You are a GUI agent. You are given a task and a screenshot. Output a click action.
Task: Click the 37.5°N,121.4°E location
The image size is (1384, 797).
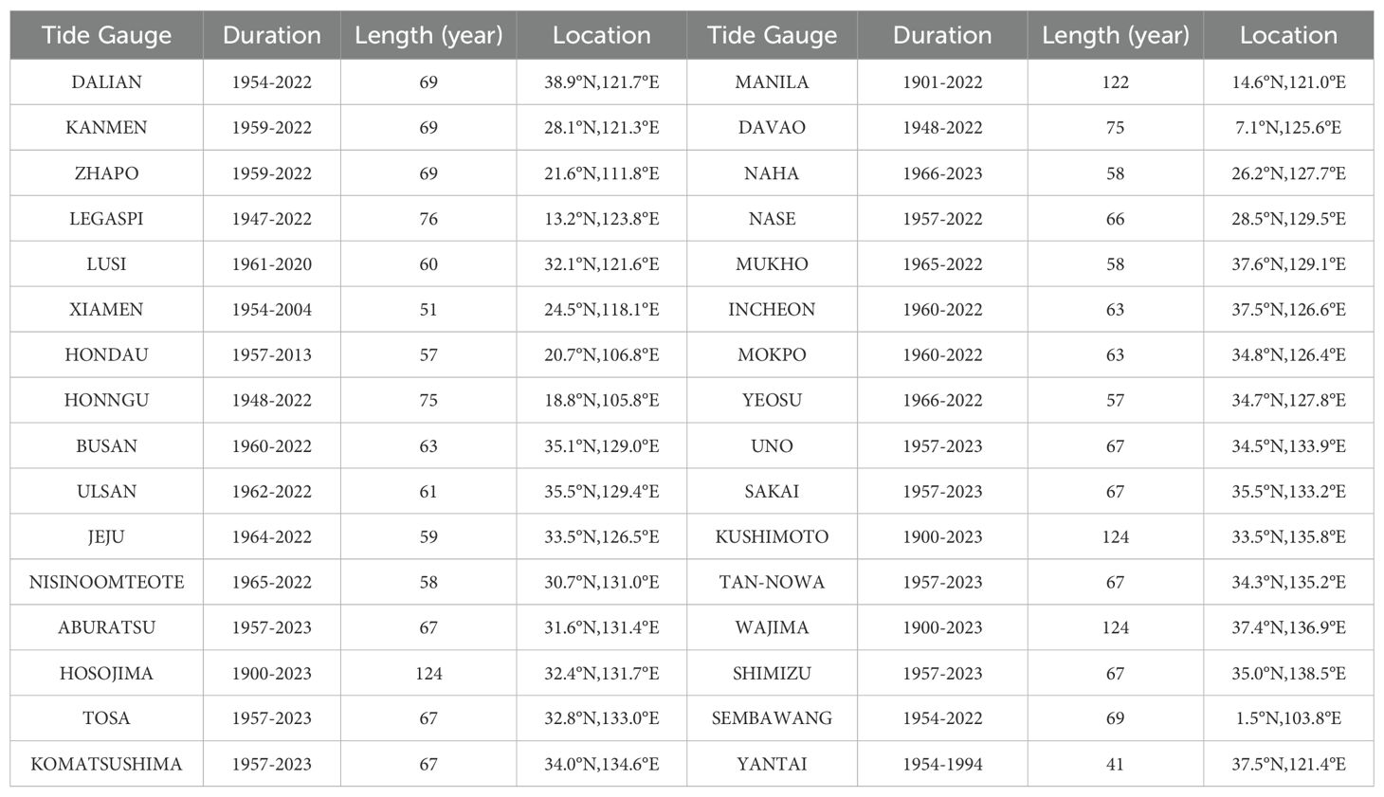[x=1288, y=764]
